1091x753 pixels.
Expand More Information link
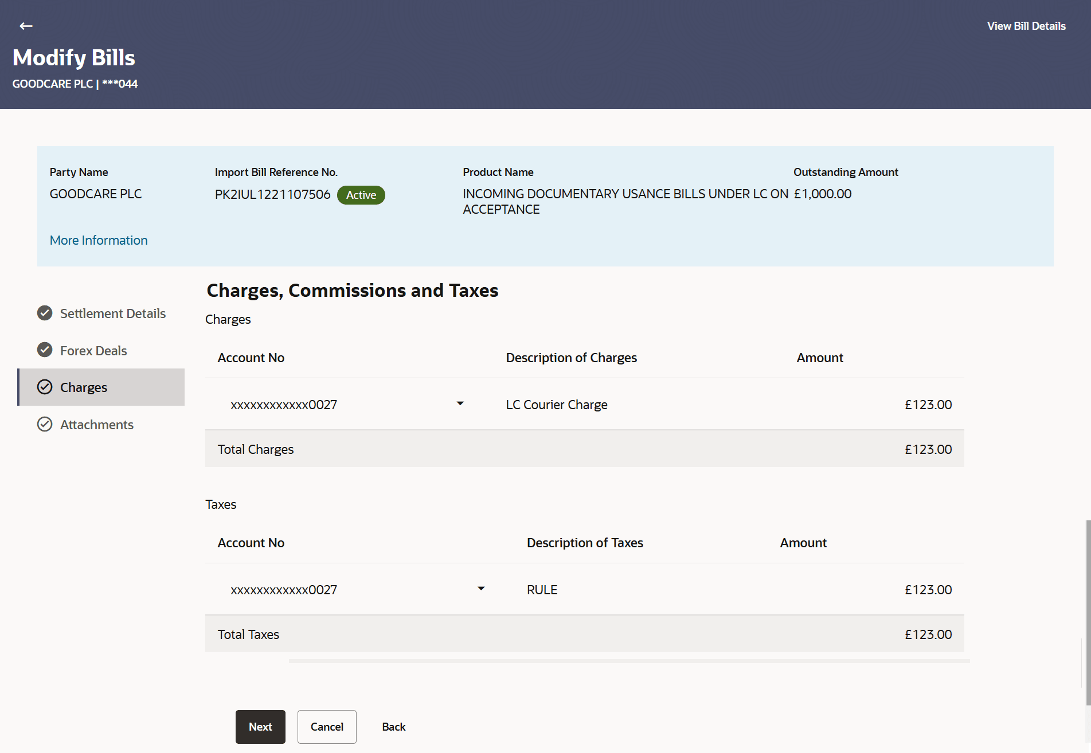98,240
